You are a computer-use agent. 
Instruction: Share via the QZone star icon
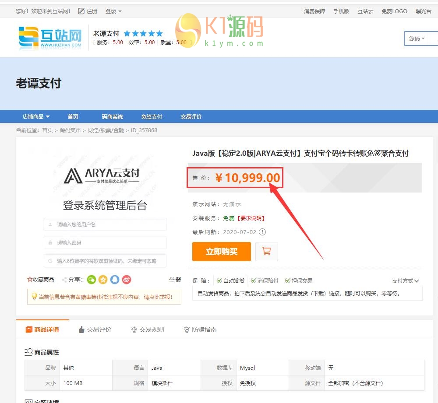click(x=103, y=279)
